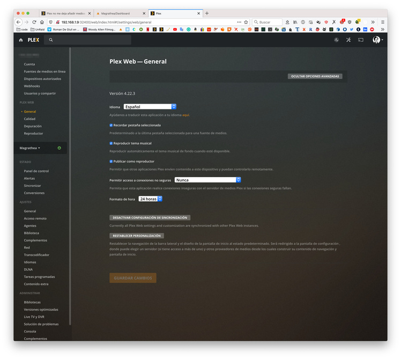Open the UnRaid bookmarks folder
This screenshot has width=401, height=359.
pyautogui.click(x=38, y=30)
